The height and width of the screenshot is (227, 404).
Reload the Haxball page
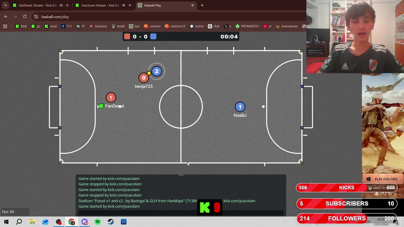click(x=25, y=16)
